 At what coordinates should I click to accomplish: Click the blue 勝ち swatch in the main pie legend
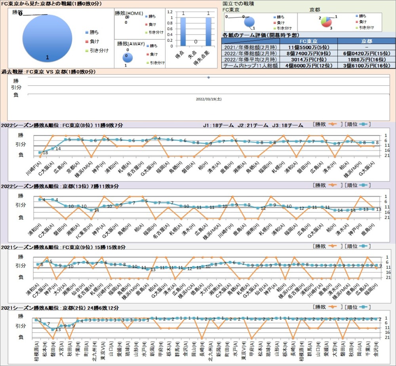coord(87,32)
